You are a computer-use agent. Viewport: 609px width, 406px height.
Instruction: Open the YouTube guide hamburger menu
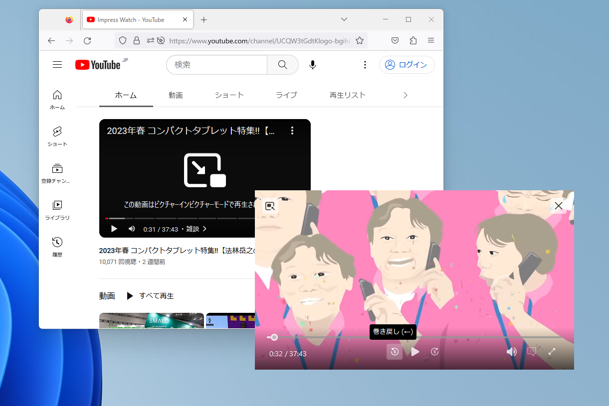pos(57,64)
